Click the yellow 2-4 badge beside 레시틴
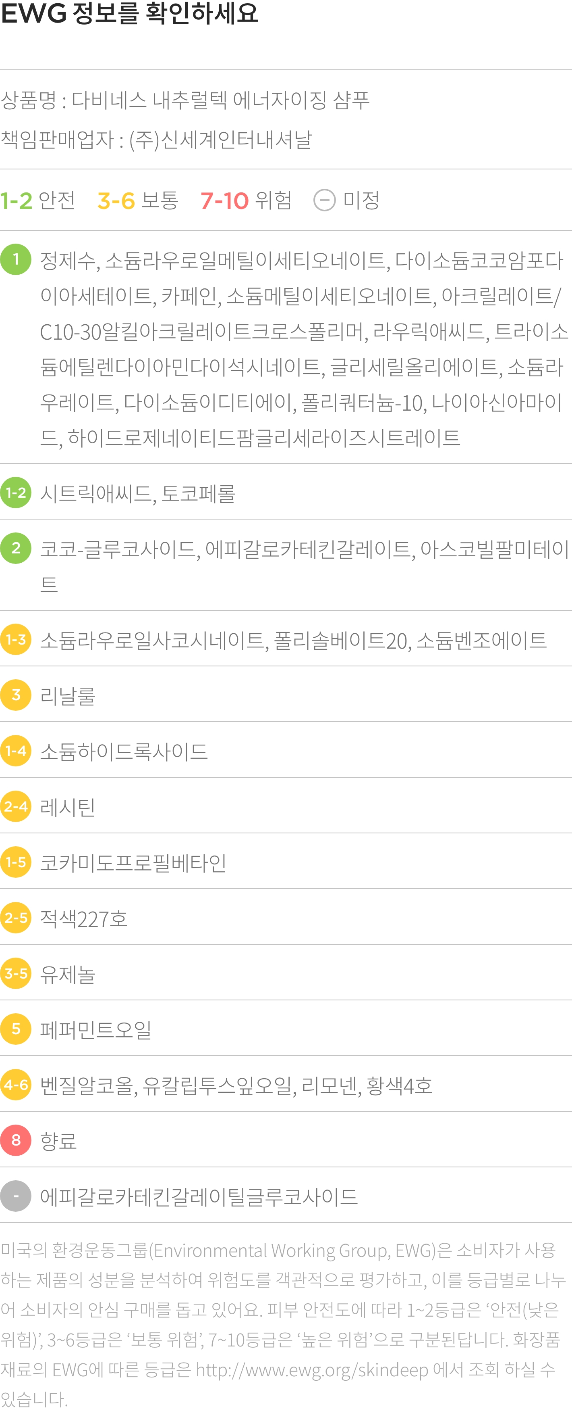The width and height of the screenshot is (572, 1411). point(16,806)
